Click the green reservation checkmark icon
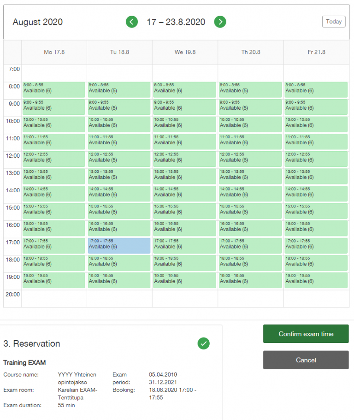Screen dimensions: 354x420 click(x=203, y=343)
